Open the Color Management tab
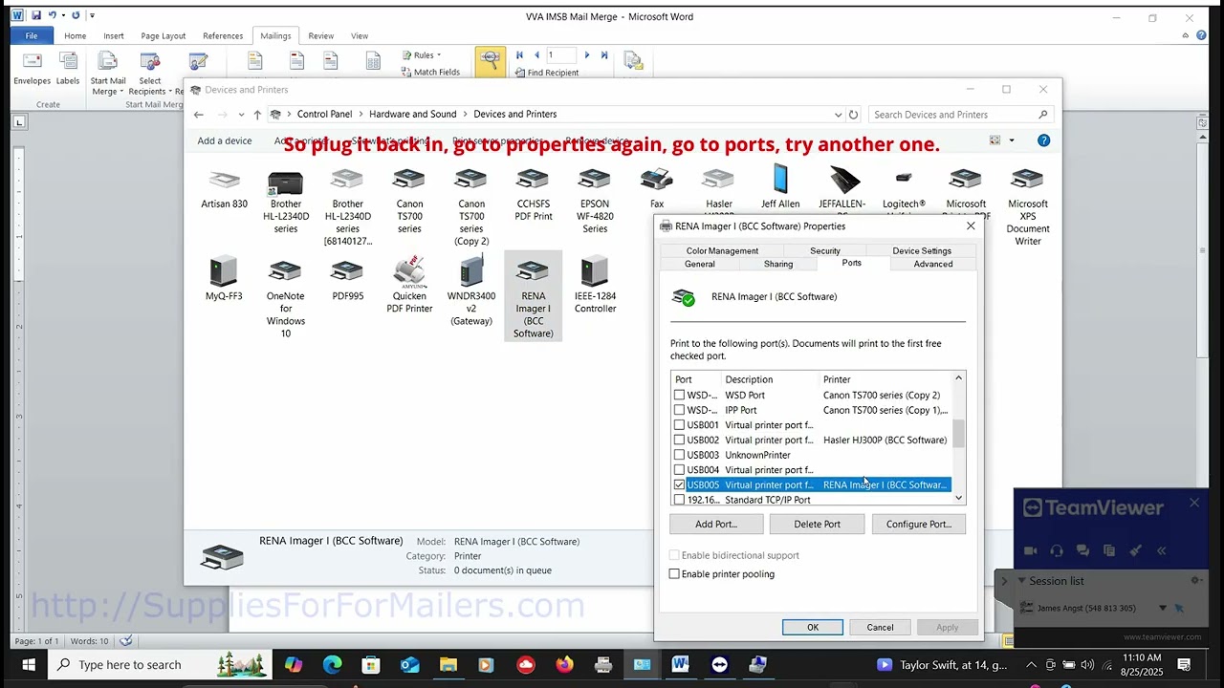This screenshot has width=1224, height=688. [722, 250]
